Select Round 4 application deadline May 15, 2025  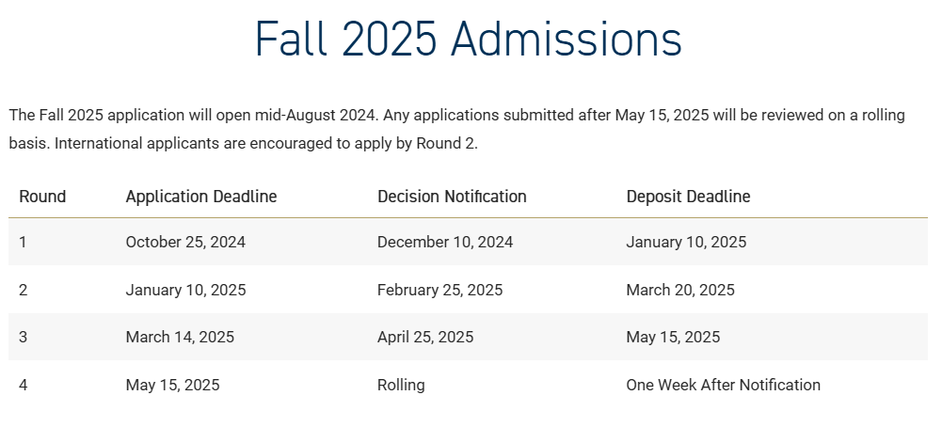pos(173,385)
